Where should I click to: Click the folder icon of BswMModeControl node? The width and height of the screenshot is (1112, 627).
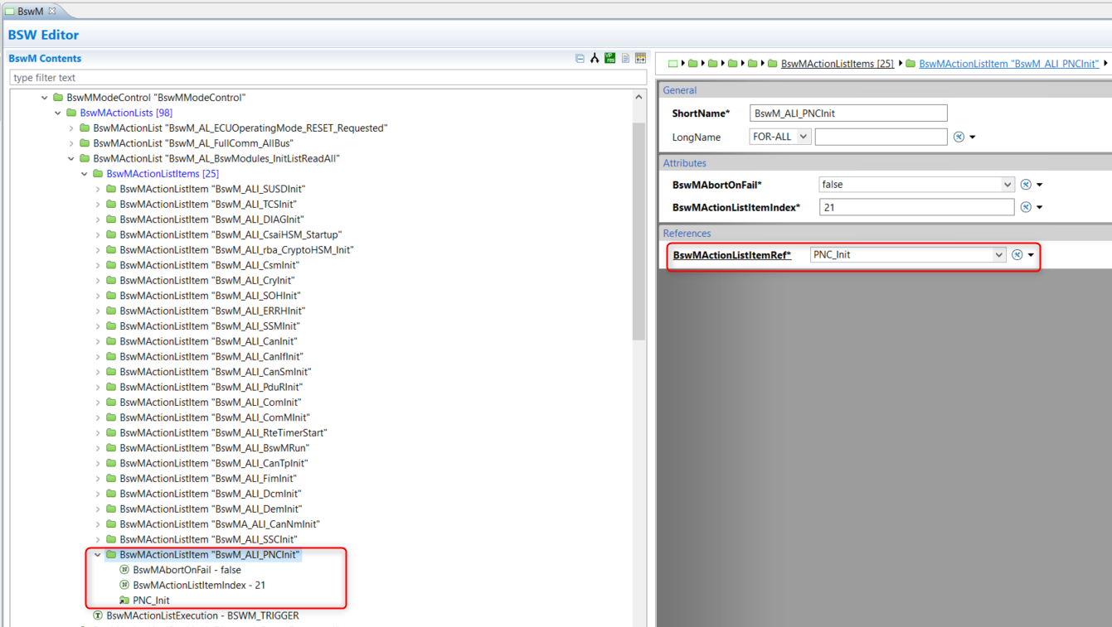click(58, 98)
